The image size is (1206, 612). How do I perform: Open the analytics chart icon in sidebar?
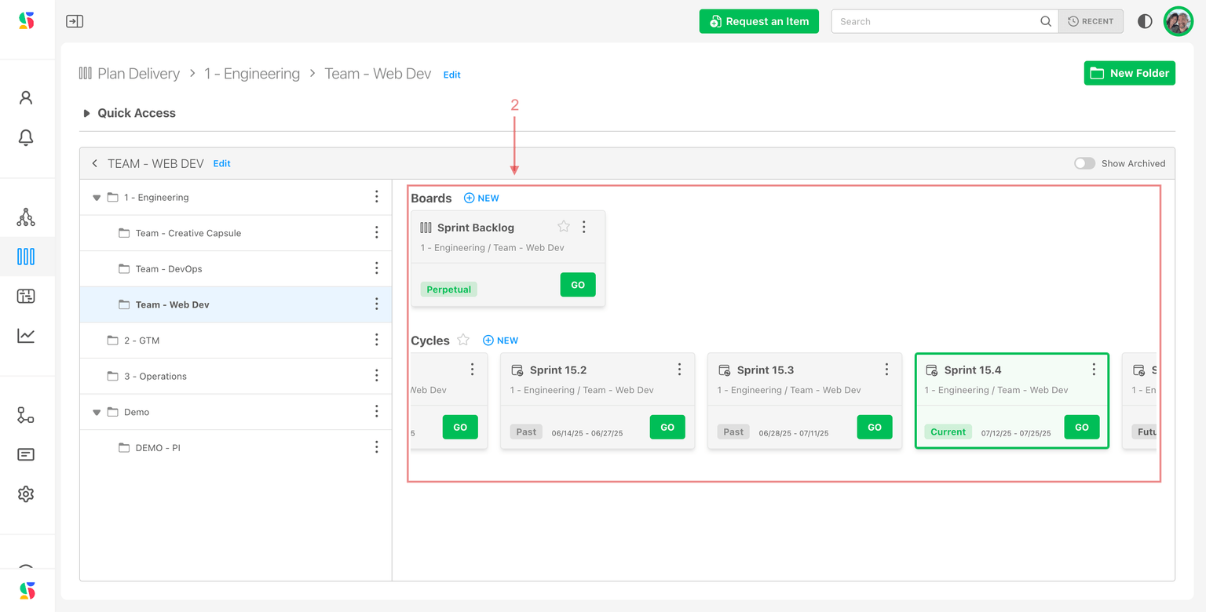[x=26, y=336]
